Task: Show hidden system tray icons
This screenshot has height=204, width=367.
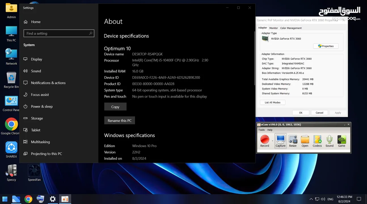Action: 311,199
